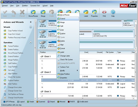Choose Extend in the context menu
The image size is (138, 107).
(x=68, y=19)
